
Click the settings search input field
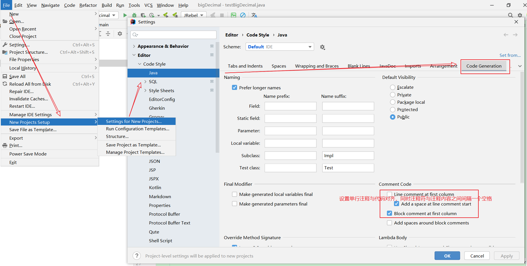point(173,35)
